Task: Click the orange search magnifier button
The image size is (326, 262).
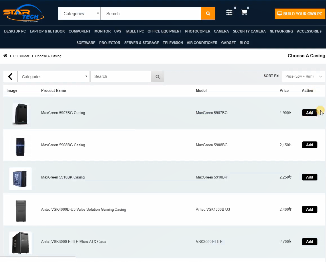Action: pos(208,14)
